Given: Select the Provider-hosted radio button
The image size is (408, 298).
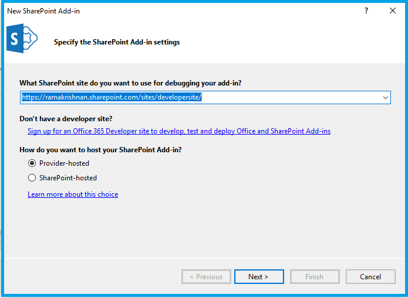Looking at the screenshot, I should click(x=32, y=163).
